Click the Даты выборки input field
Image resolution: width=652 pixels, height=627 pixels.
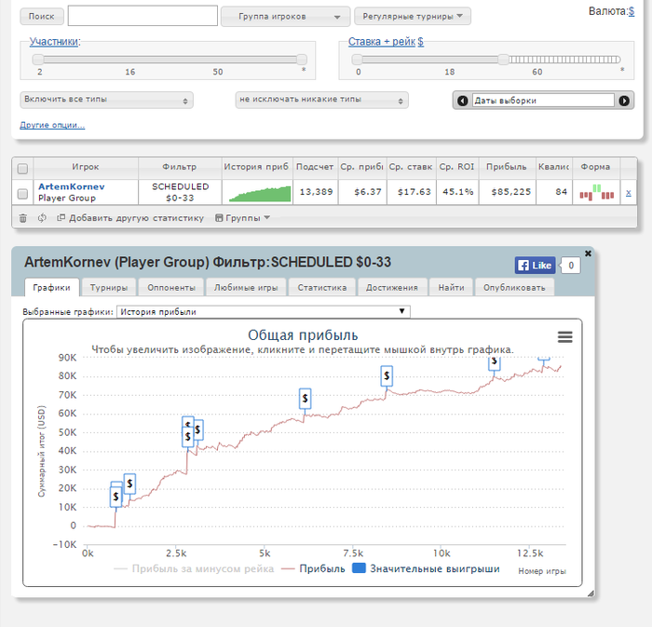pos(543,101)
